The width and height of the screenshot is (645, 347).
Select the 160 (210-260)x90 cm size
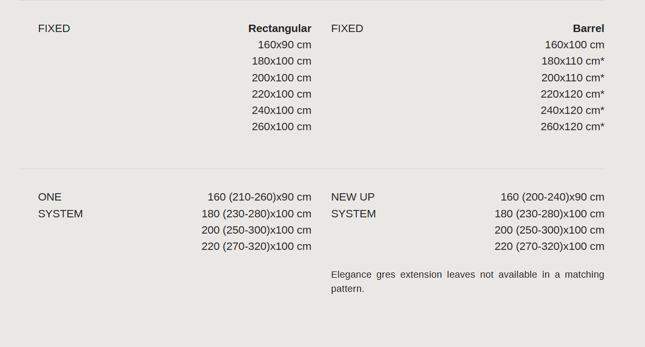(259, 197)
